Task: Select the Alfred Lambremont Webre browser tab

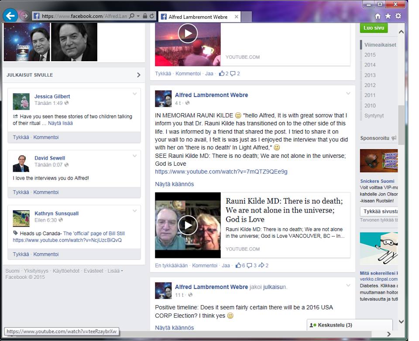Action: coord(199,17)
